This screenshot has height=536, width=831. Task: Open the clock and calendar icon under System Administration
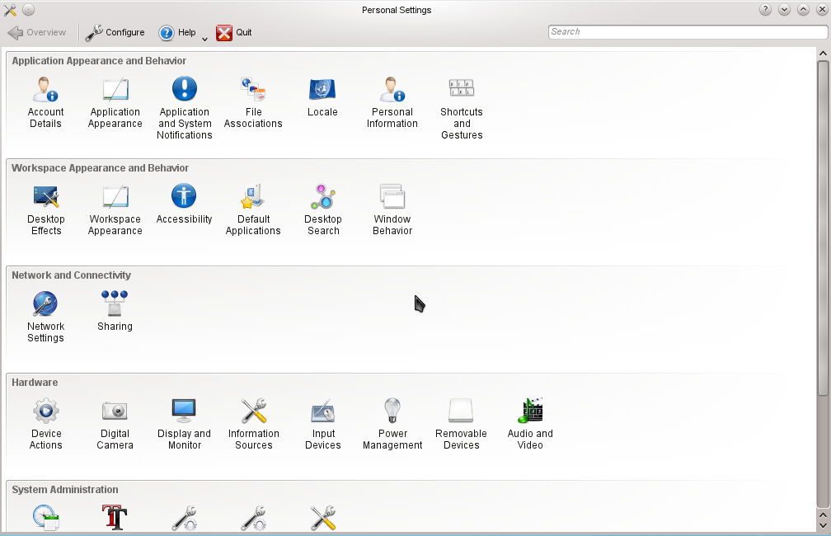[46, 517]
